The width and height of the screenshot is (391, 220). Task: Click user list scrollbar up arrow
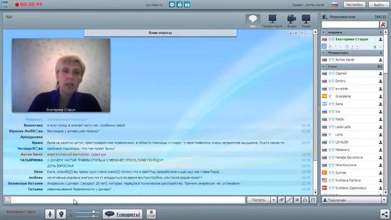coord(386,32)
